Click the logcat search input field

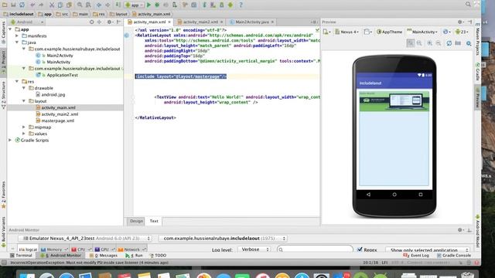tap(315, 249)
